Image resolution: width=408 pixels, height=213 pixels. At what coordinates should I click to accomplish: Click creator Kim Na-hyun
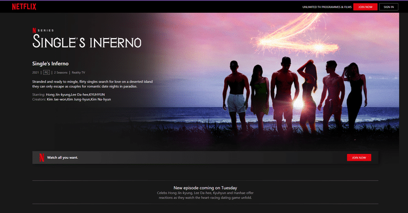click(101, 100)
